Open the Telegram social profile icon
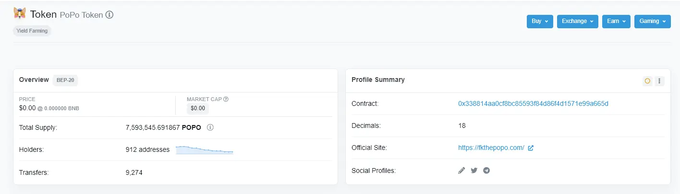Viewport: 680px width, 194px height. point(486,171)
